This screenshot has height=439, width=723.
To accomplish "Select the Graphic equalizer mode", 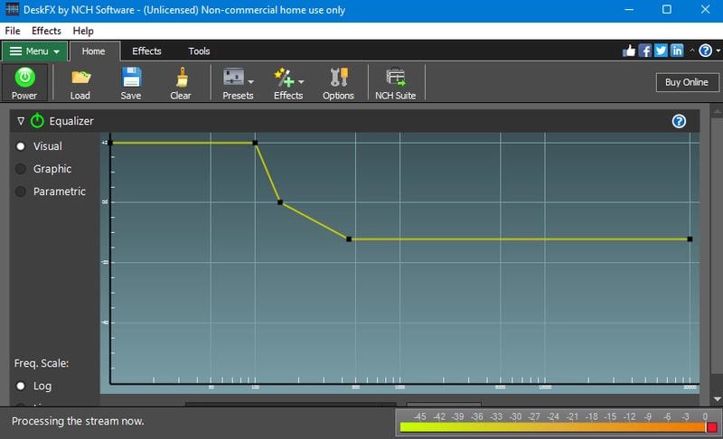I will 21,169.
